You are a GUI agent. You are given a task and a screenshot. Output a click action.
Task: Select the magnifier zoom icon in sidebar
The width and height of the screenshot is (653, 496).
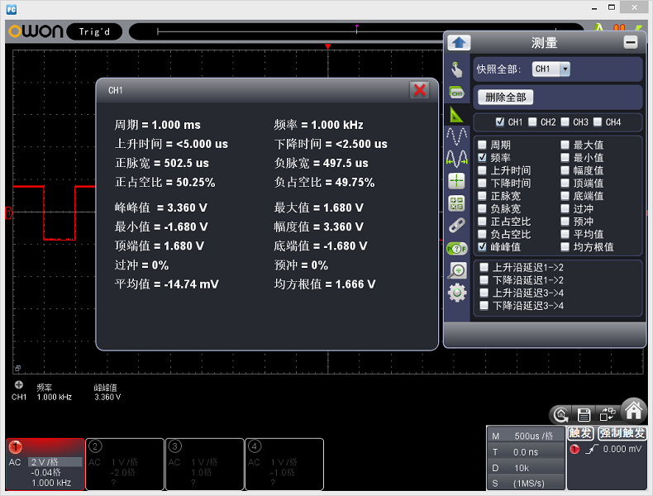(456, 270)
